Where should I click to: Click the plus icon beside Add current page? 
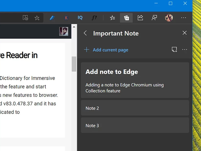(87, 50)
